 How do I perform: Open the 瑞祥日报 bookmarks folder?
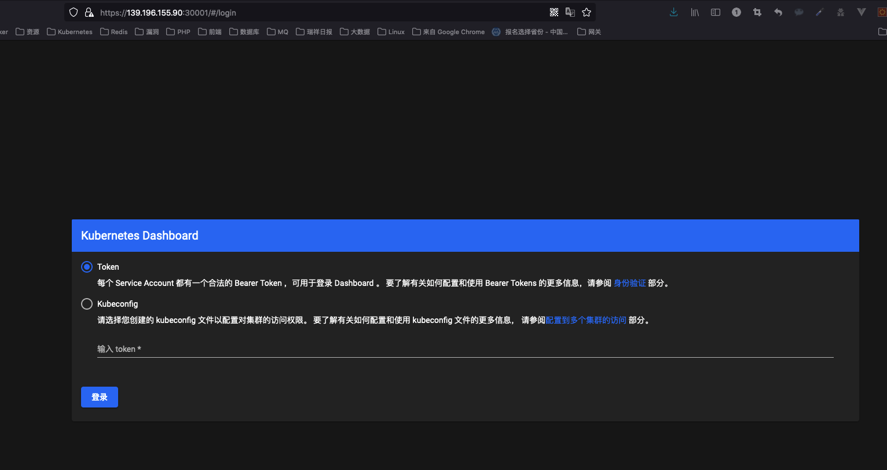[x=314, y=32]
